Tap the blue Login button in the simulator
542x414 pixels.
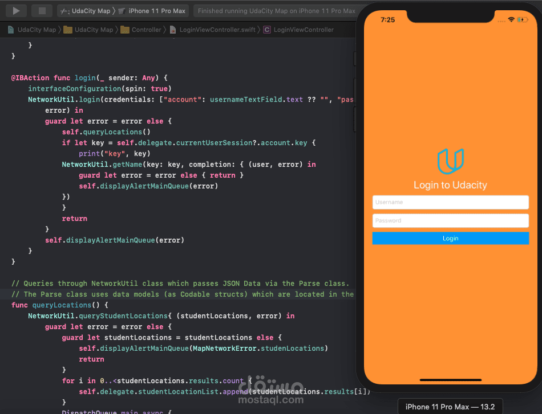(x=450, y=239)
